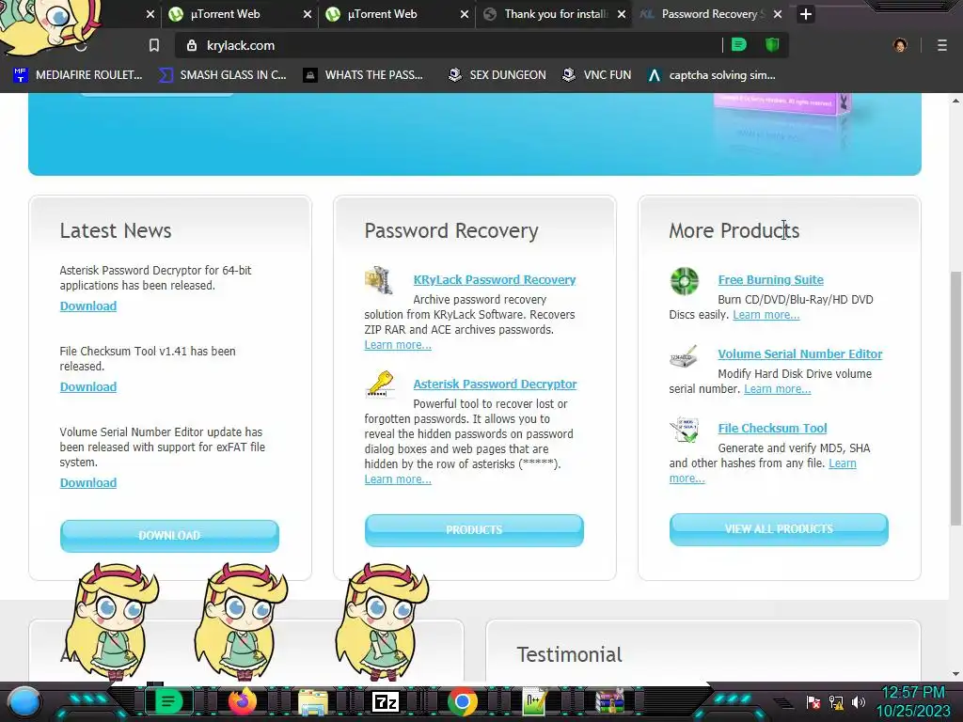Click the bookmark page icon

coord(154,45)
